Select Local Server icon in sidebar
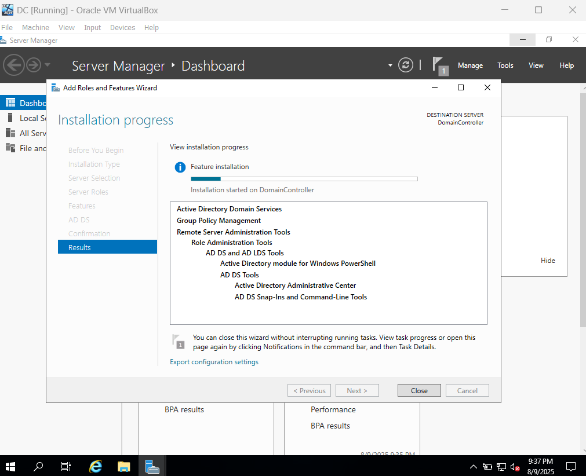This screenshot has height=476, width=586. [10, 118]
